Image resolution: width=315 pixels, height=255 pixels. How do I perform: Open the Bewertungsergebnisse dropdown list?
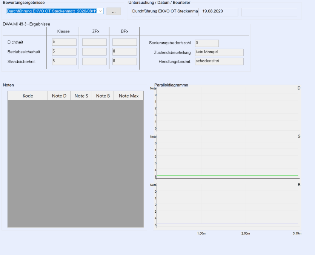pyautogui.click(x=100, y=11)
